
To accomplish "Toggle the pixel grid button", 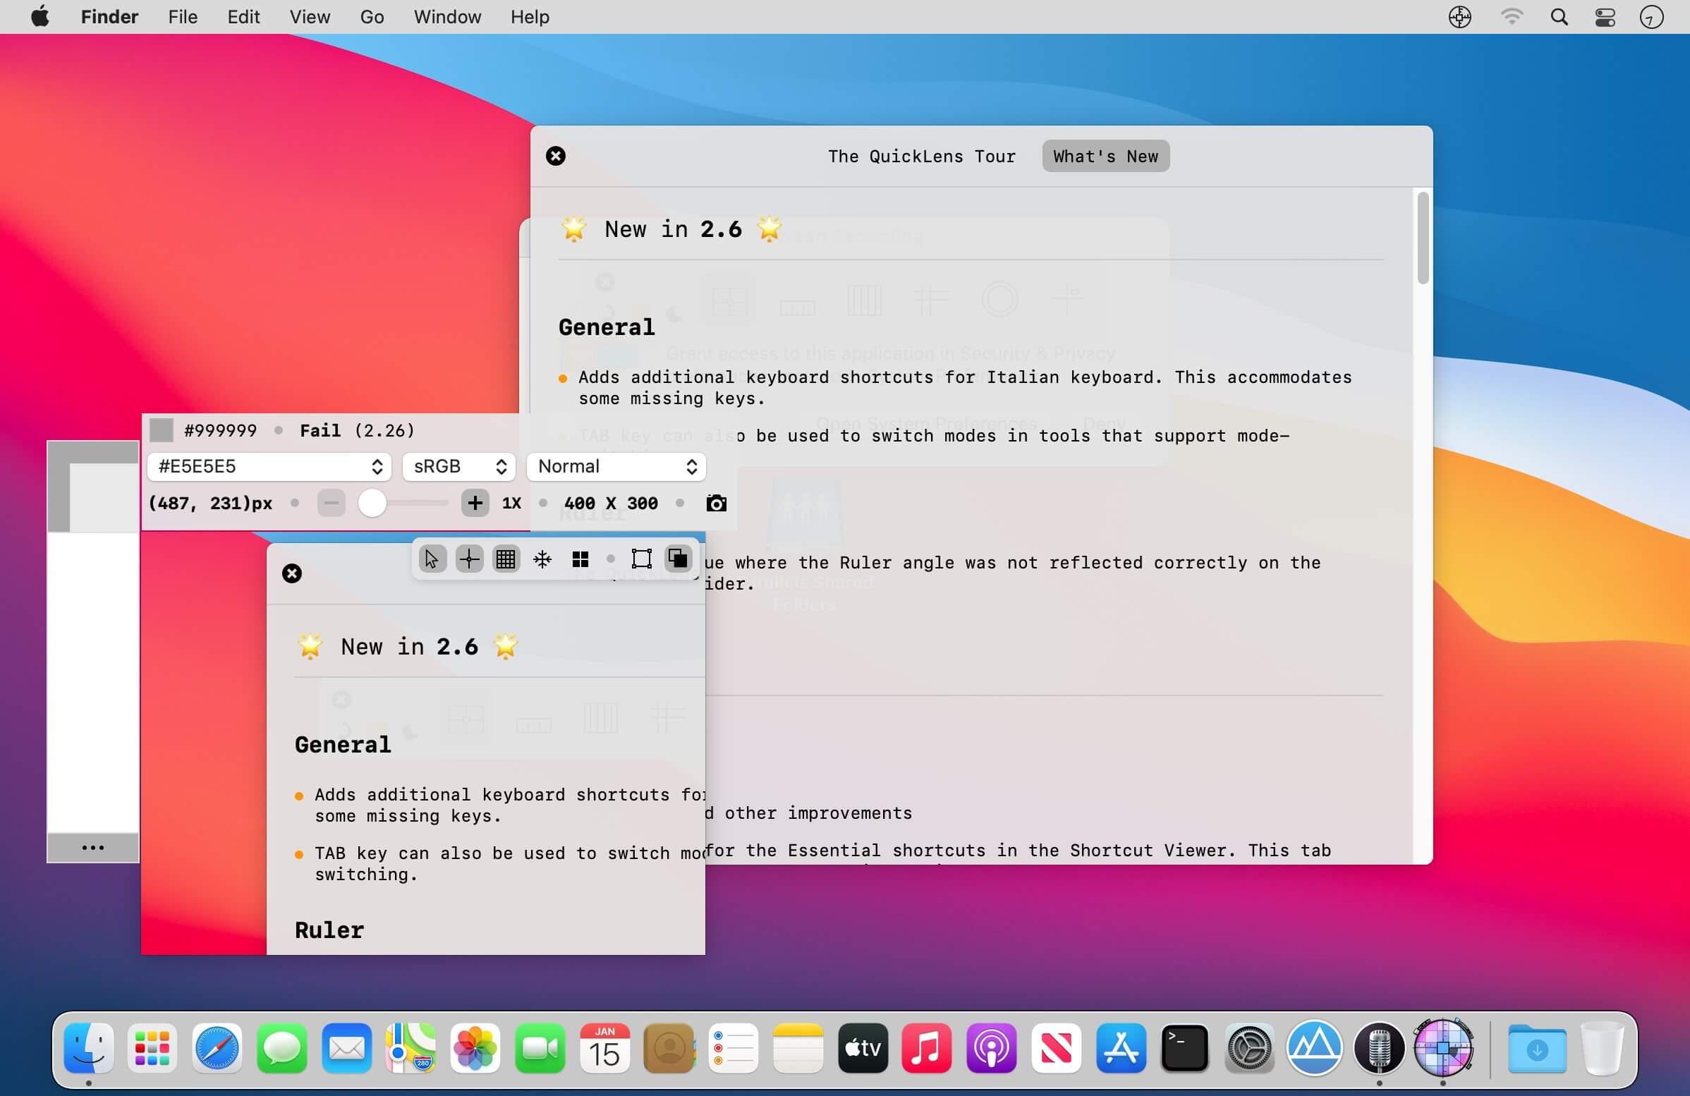I will pos(506,559).
